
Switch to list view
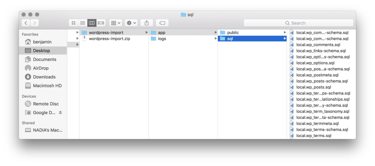82,23
